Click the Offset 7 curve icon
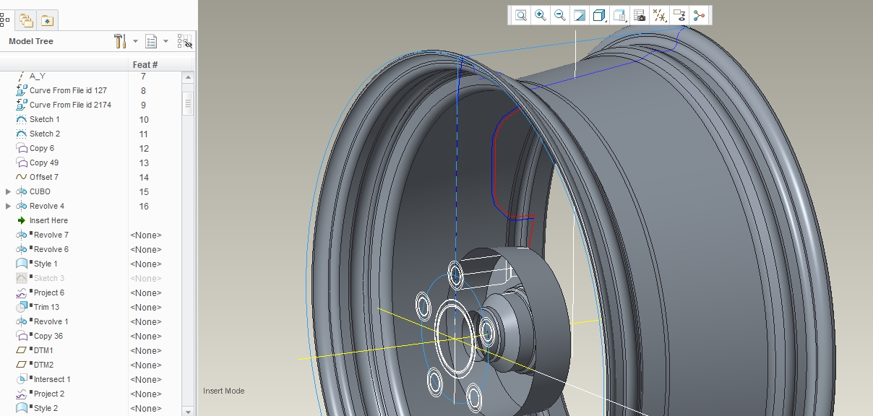The width and height of the screenshot is (873, 416). [22, 177]
